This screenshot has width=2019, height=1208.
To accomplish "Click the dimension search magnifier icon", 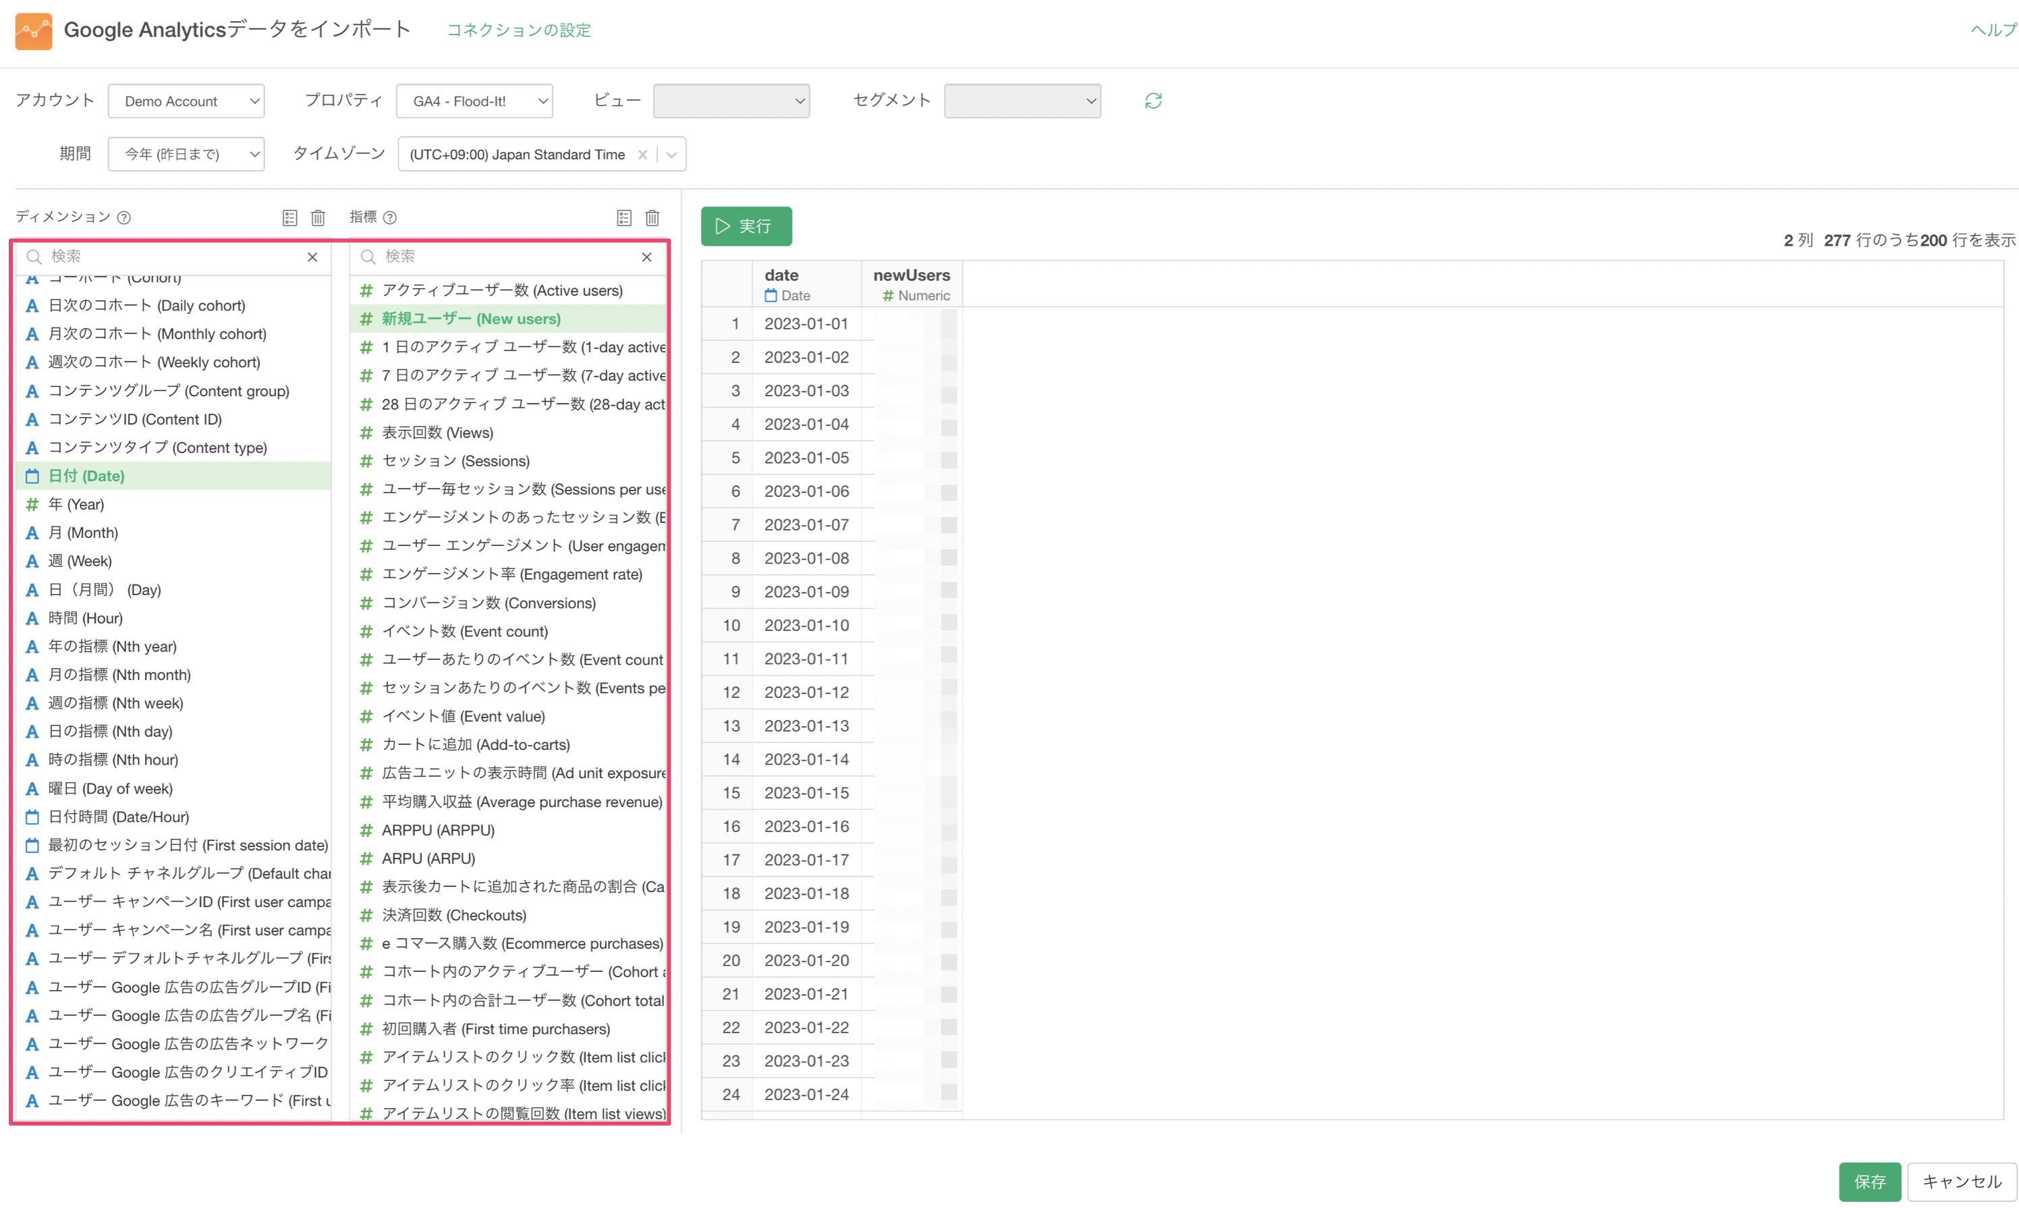I will click(34, 257).
